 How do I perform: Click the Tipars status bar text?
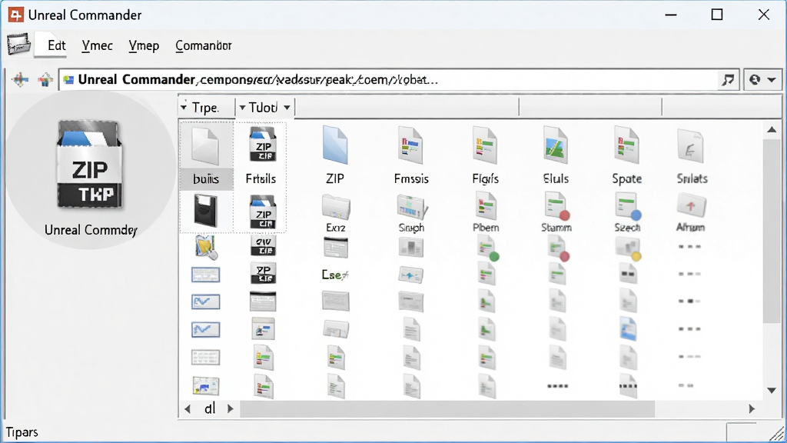(x=22, y=432)
